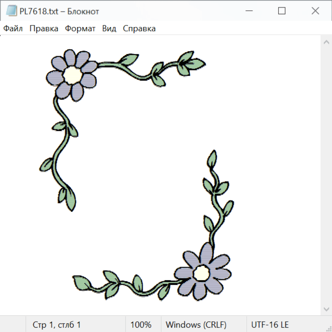
Task: Minimize the Блокнот window
Action: click(x=248, y=11)
